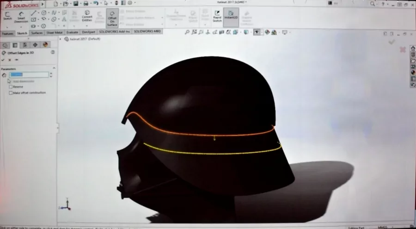Screen dimensions: 416x229
Task: Select the Sketch tool in ribbon
Action: click(x=7, y=16)
